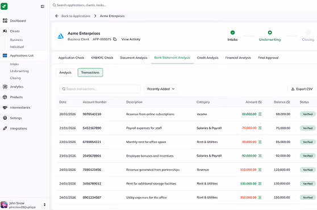This screenshot has width=317, height=210.
Task: Click the icon beside amount 150,000.00
Action: (260, 198)
